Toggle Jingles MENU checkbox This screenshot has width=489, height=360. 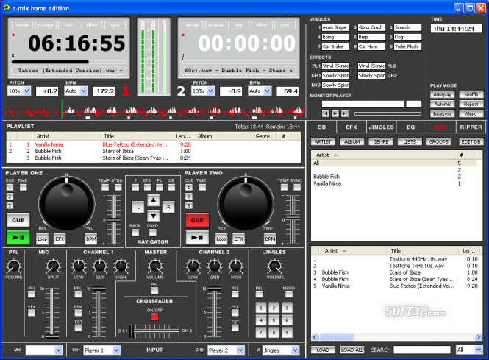[x=289, y=294]
